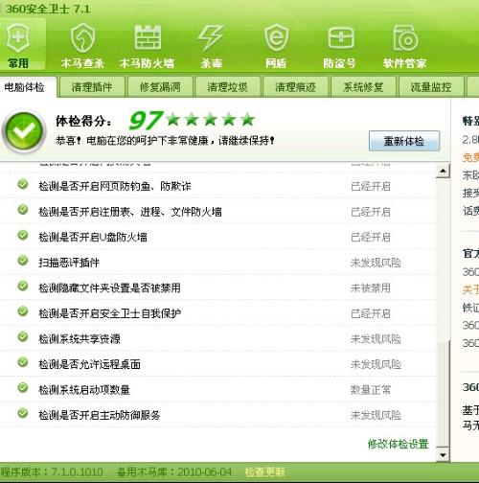Click 已经开启 status in U盘防火墙 row

click(x=371, y=237)
